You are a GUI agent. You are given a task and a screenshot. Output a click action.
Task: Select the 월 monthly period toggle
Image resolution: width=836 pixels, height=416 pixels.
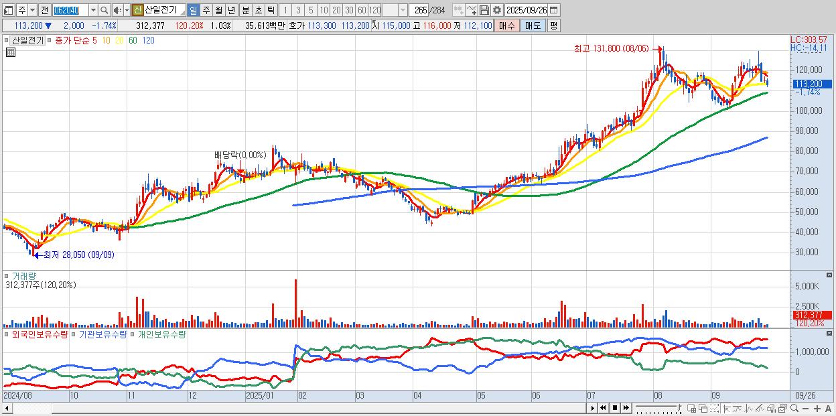pyautogui.click(x=218, y=10)
